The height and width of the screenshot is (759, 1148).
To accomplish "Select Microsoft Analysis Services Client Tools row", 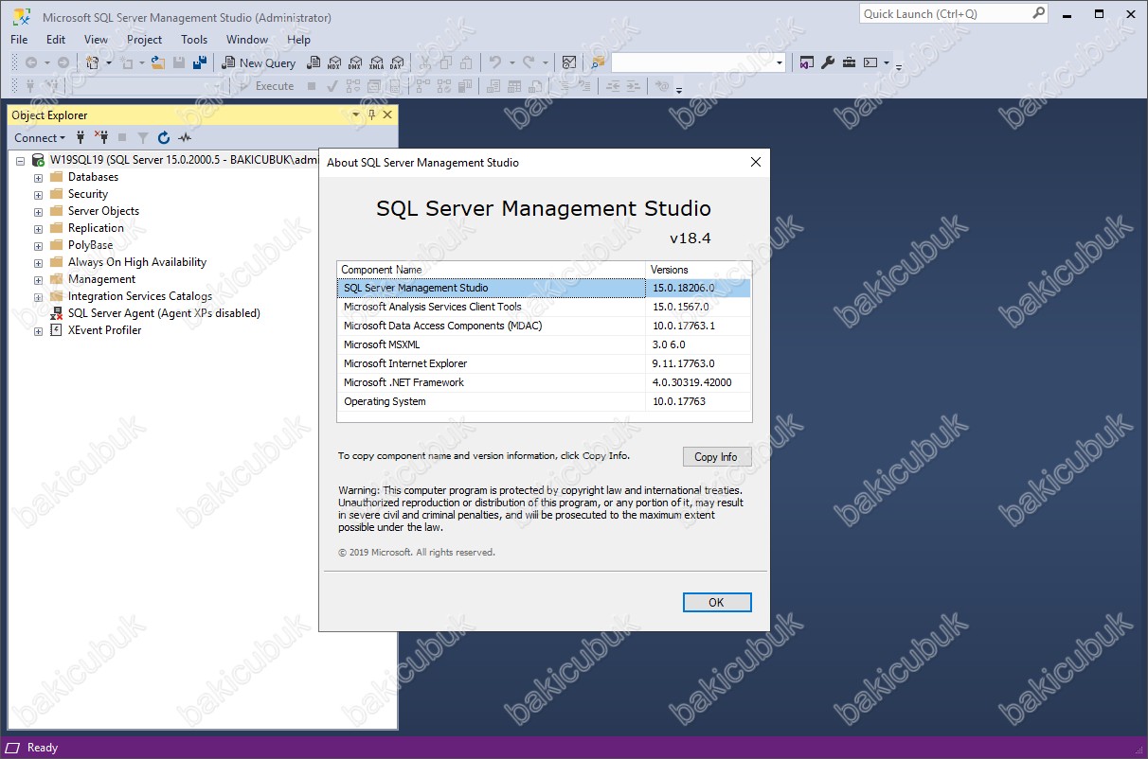I will pyautogui.click(x=545, y=307).
